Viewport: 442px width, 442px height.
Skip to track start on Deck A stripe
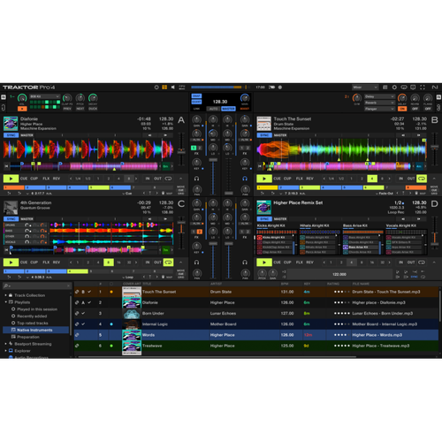coord(6,166)
